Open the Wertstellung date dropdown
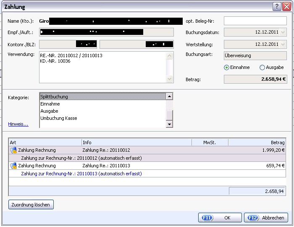Image resolution: width=294 pixels, height=227 pixels. 283,45
